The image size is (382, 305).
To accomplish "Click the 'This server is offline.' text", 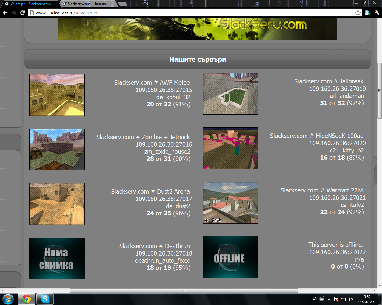I will point(336,245).
